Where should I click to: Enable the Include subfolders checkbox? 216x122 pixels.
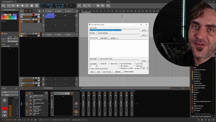pos(97,33)
